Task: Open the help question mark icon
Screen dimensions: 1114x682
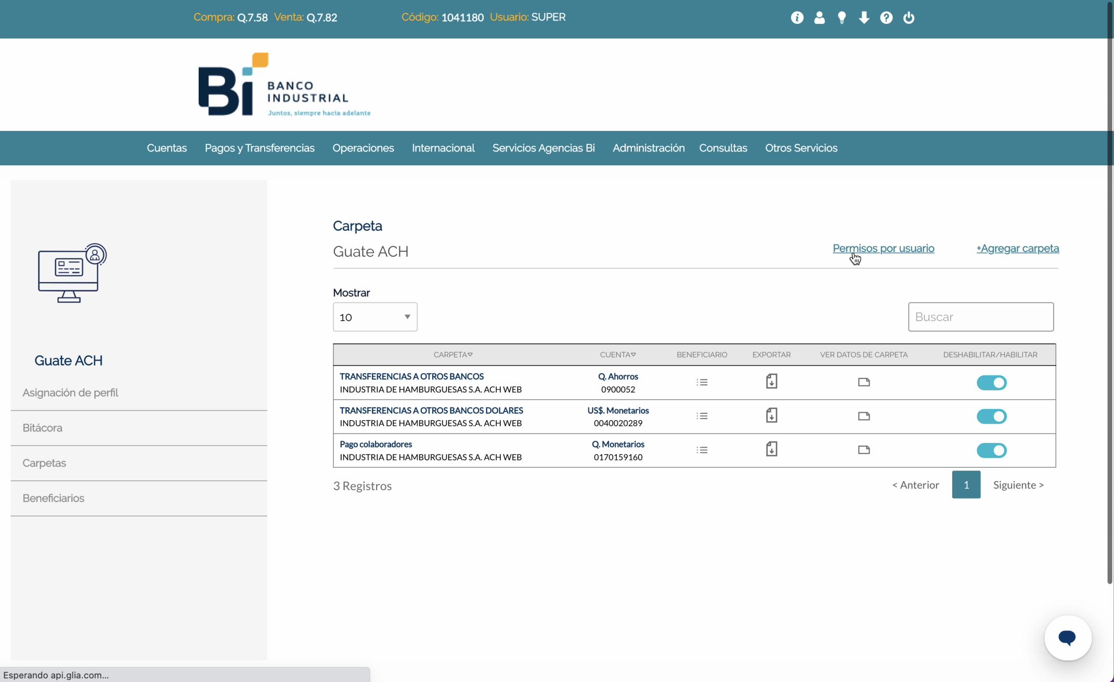Action: pyautogui.click(x=886, y=18)
